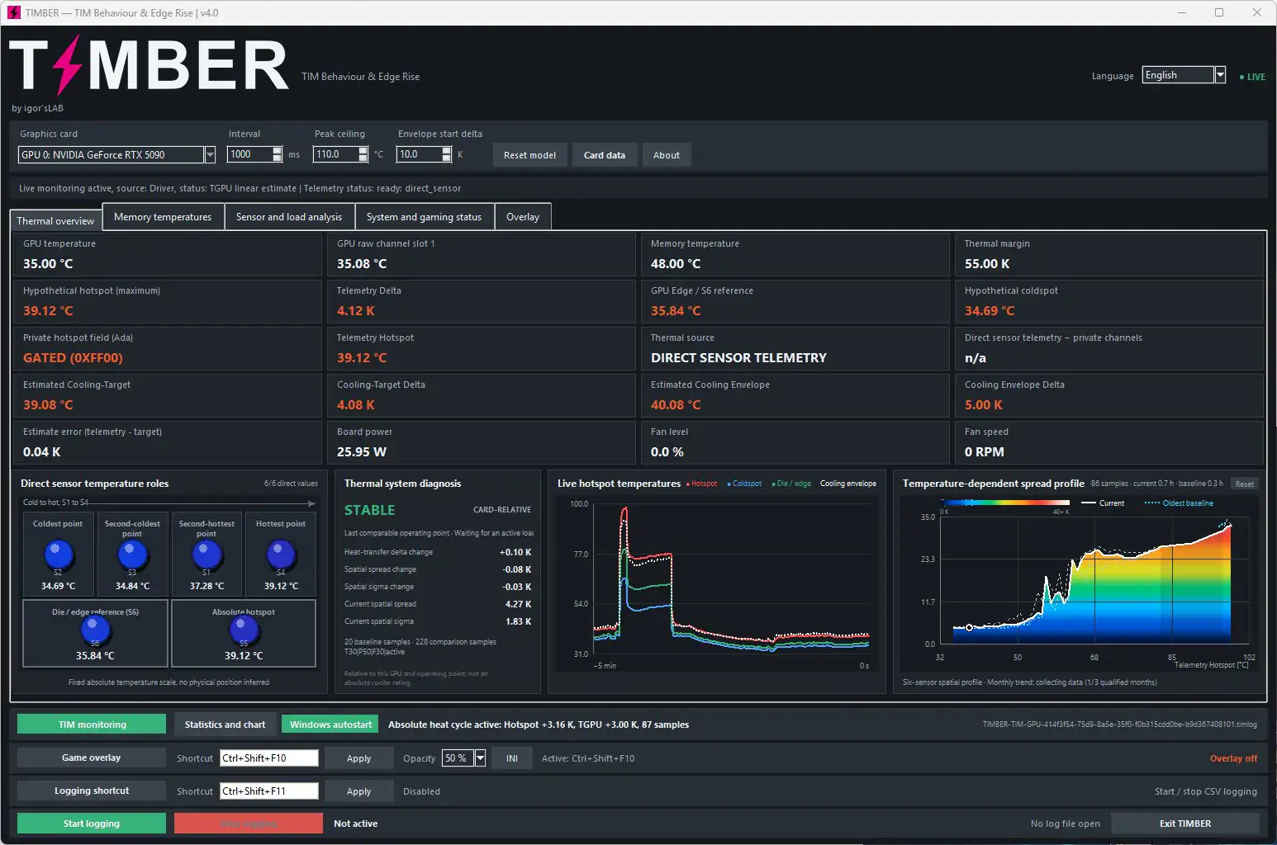
Task: Apply the Ctrl+Shift+F11 logging shortcut
Action: pos(358,791)
